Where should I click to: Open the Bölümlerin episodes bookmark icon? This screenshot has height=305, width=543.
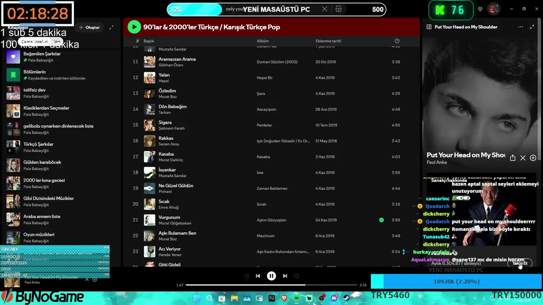pyautogui.click(x=13, y=75)
